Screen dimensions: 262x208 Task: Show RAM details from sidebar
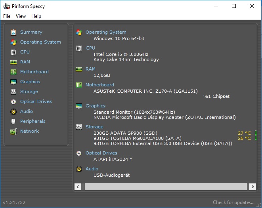pos(25,62)
